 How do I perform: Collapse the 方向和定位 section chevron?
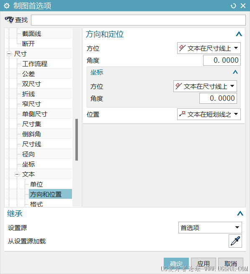coord(239,34)
